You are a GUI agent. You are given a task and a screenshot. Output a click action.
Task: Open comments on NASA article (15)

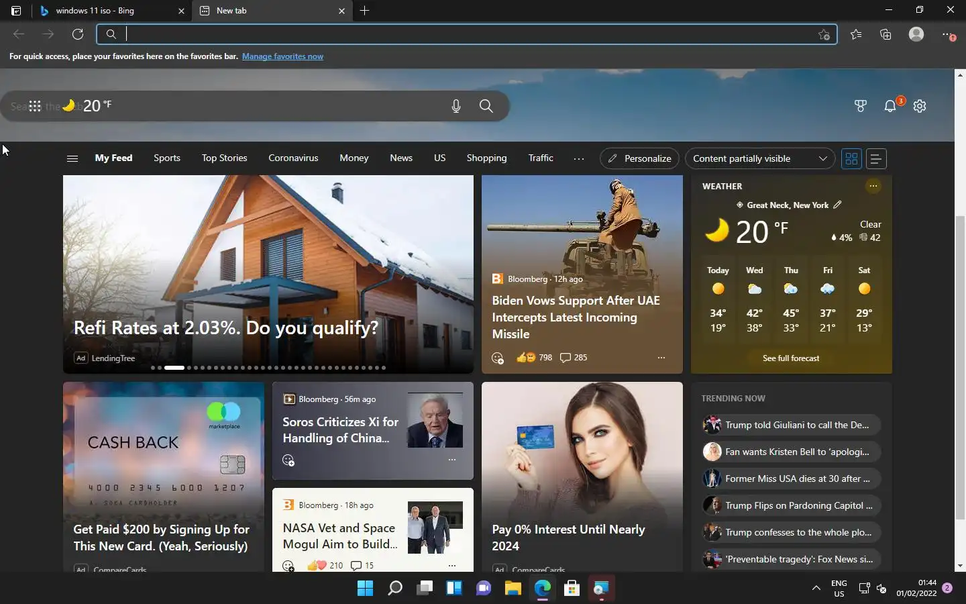(362, 565)
